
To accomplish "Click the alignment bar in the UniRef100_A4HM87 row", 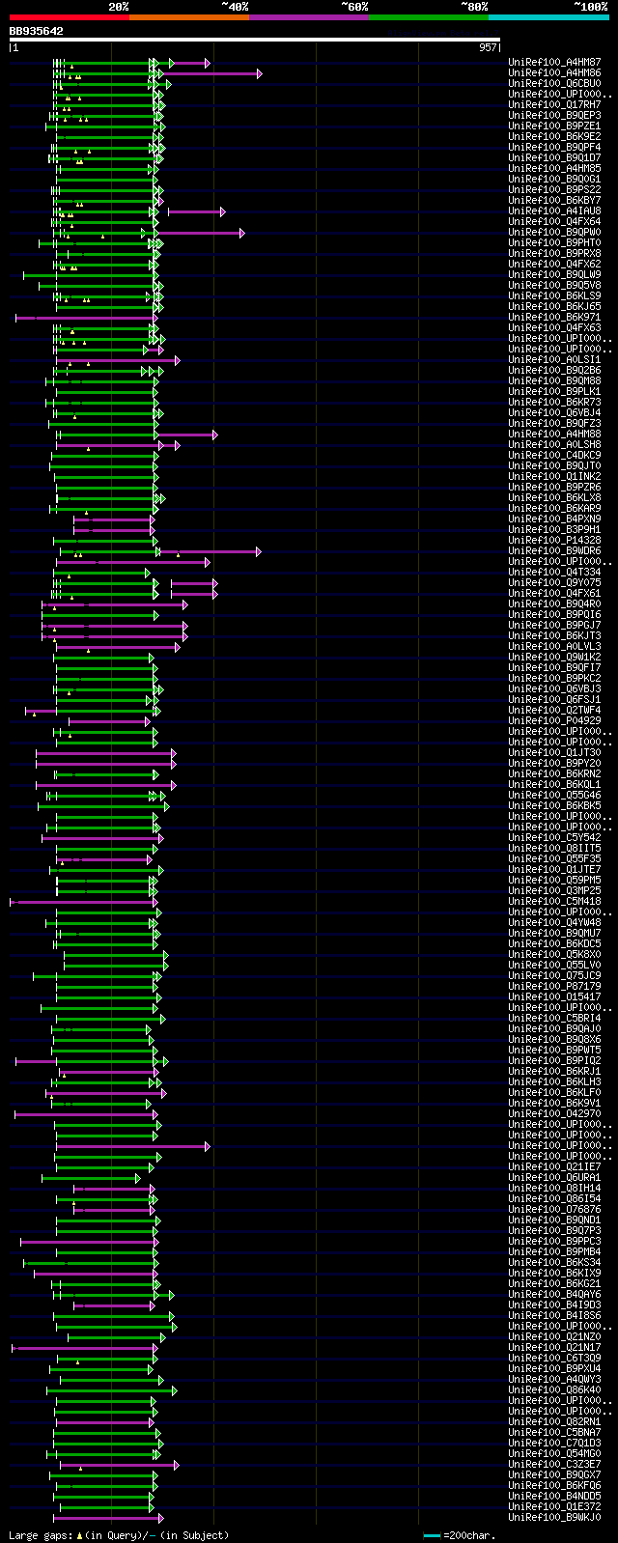I will point(131,63).
